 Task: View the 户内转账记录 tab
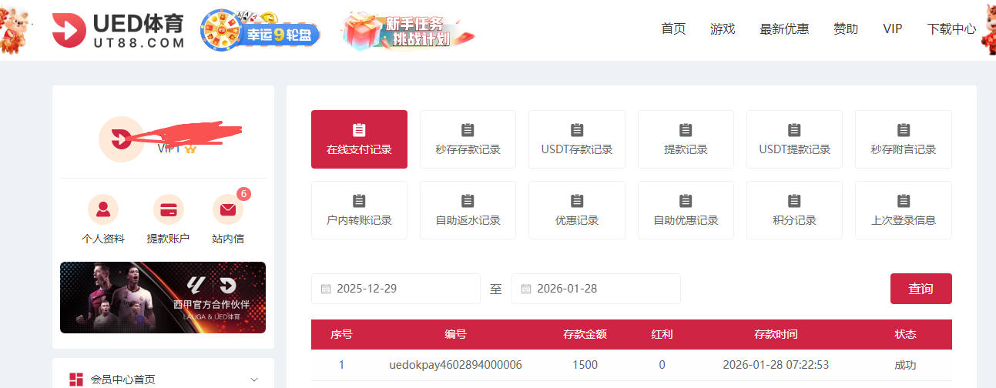(359, 209)
